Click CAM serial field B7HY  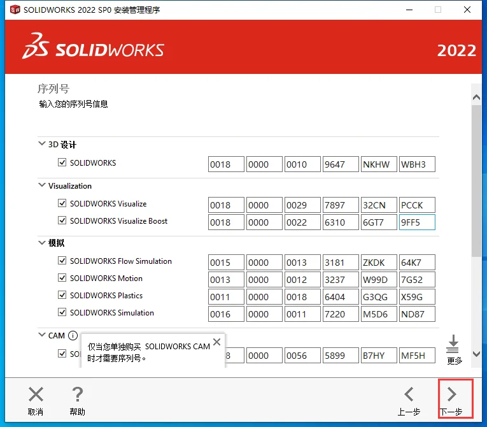[x=379, y=355]
